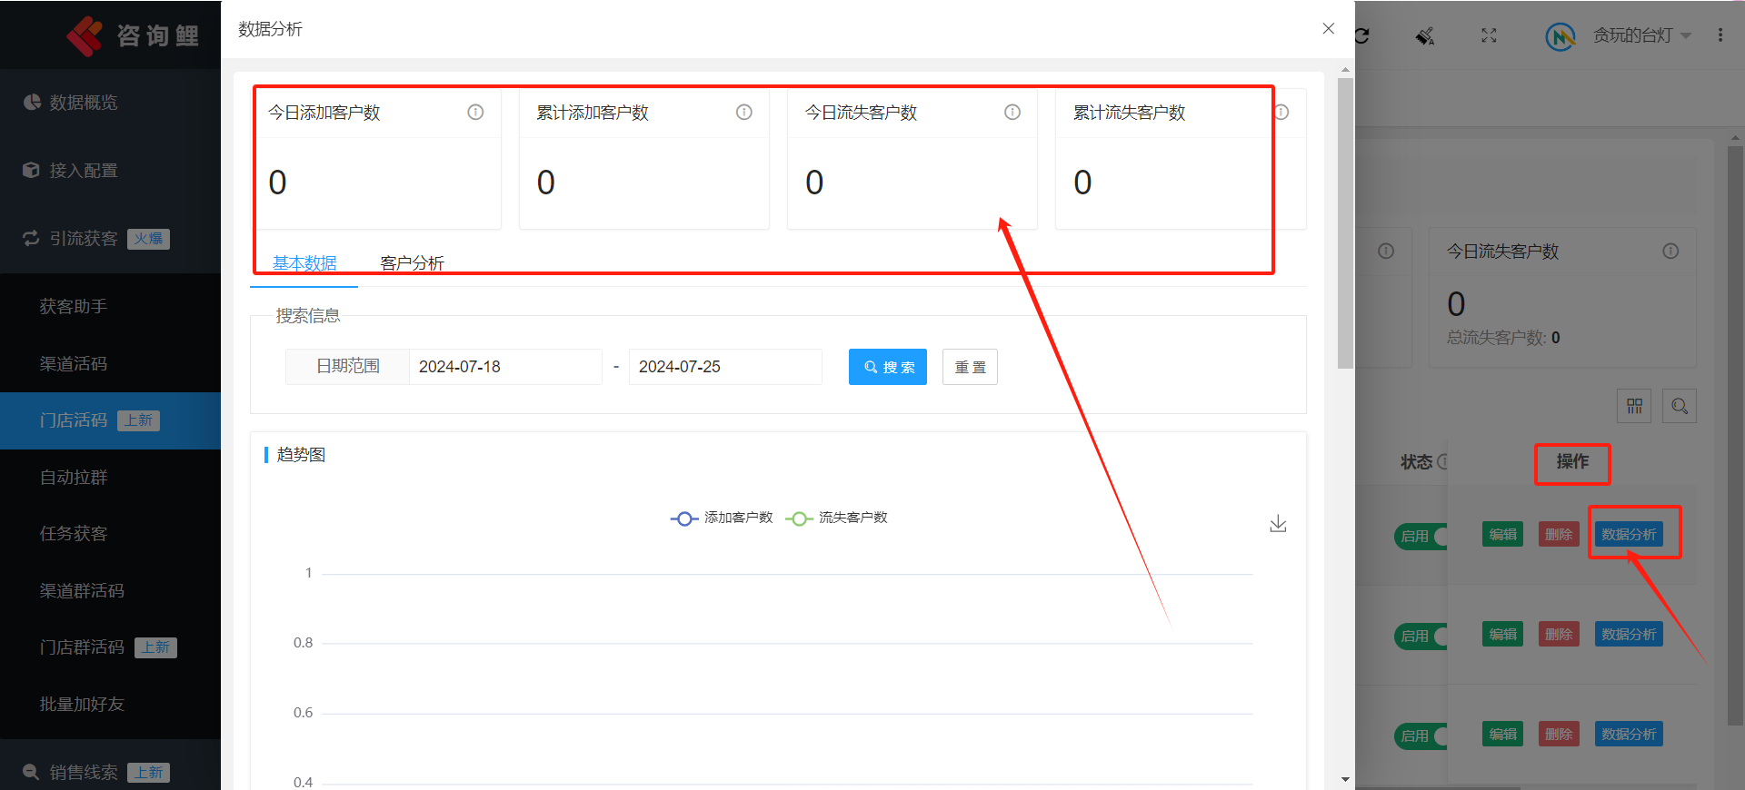Click the user avatar icon
This screenshot has width=1745, height=790.
click(1561, 35)
